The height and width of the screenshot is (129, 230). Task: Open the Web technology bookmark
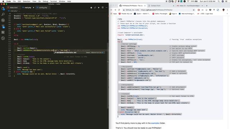[x=187, y=14]
